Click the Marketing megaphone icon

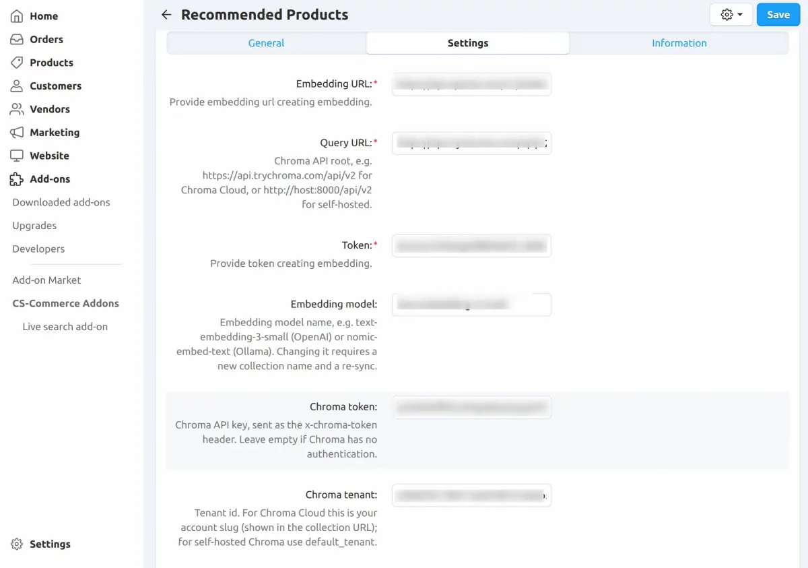[17, 132]
